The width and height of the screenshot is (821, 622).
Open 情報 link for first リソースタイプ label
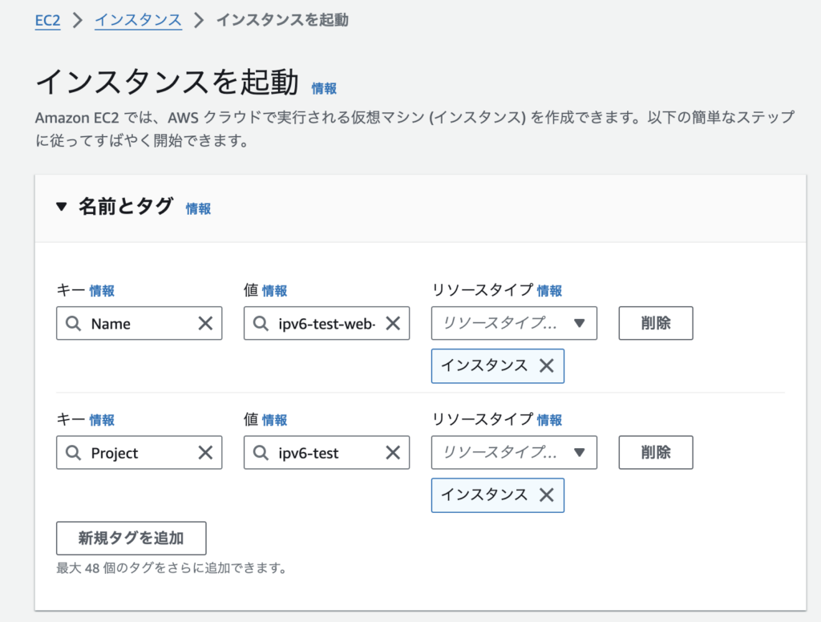[550, 291]
